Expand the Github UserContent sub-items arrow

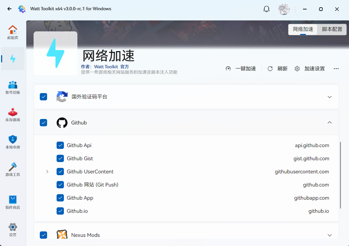pos(47,172)
